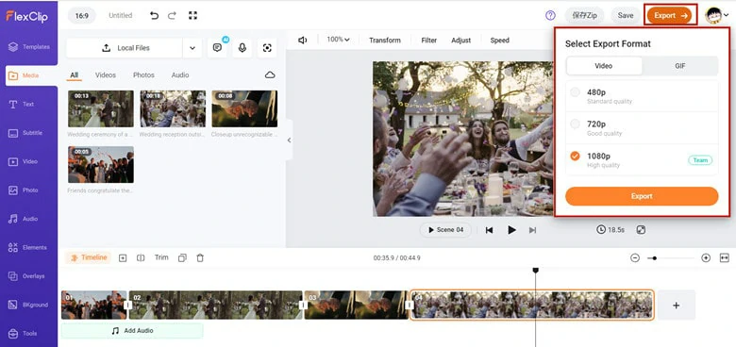
Task: Filter media by Audio tab
Action: [180, 75]
